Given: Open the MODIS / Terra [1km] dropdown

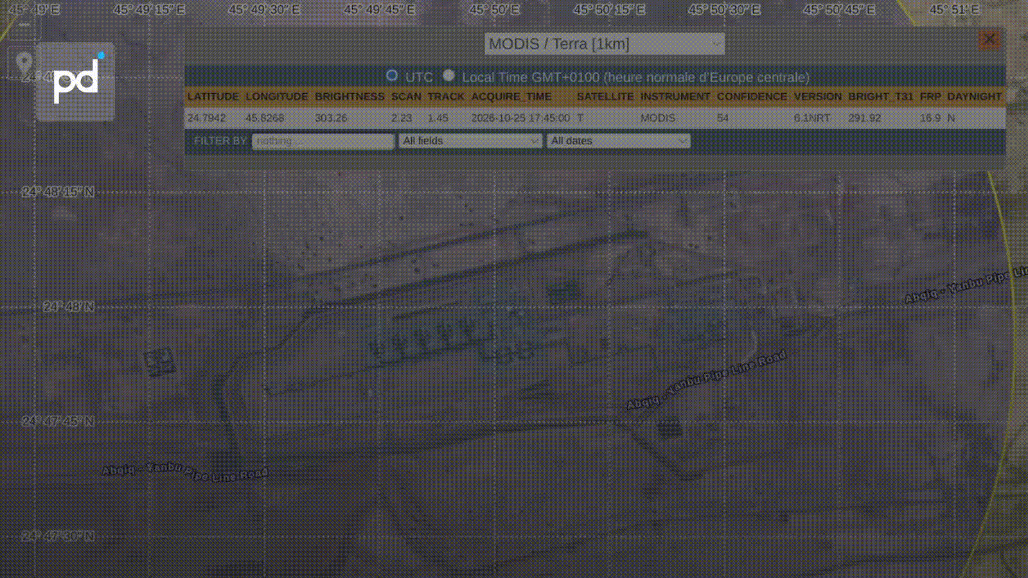Looking at the screenshot, I should click(x=604, y=44).
